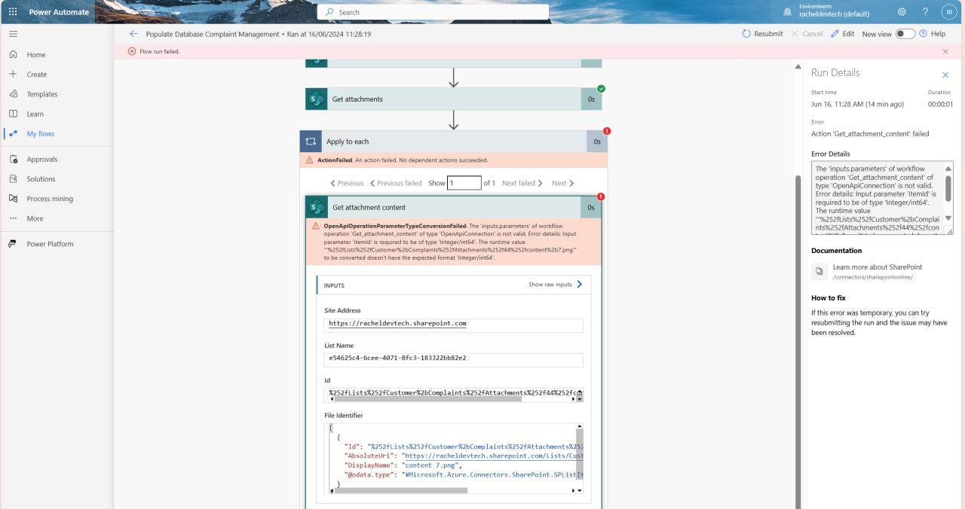
Task: Click the Learn book icon
Action: 13,114
